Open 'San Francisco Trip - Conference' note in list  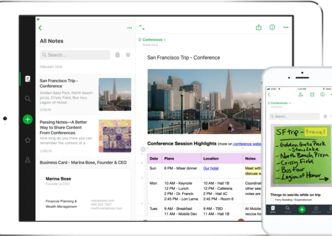pyautogui.click(x=86, y=95)
